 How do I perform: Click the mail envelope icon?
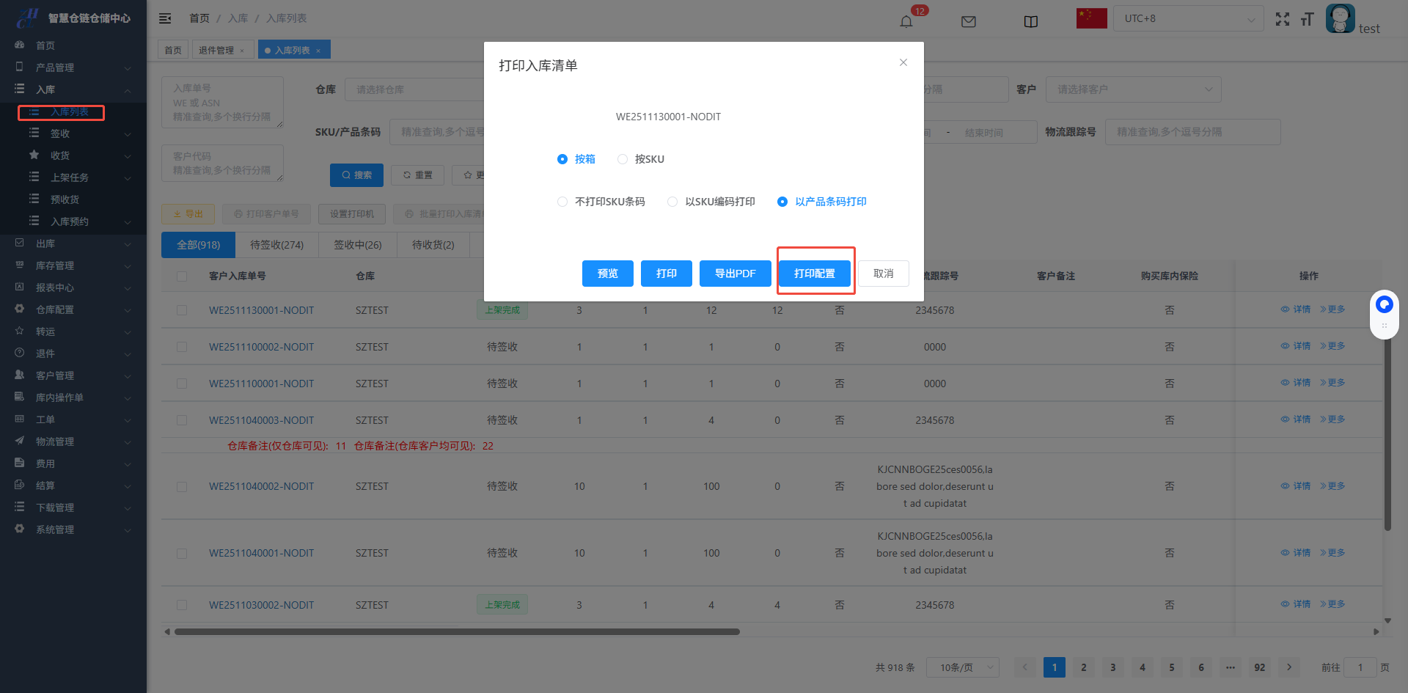[x=968, y=21]
